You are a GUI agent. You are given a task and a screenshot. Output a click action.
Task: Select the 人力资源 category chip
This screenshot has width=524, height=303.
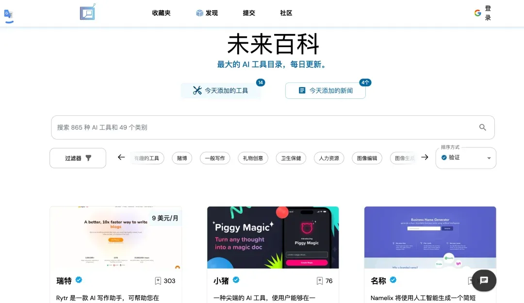coord(329,158)
